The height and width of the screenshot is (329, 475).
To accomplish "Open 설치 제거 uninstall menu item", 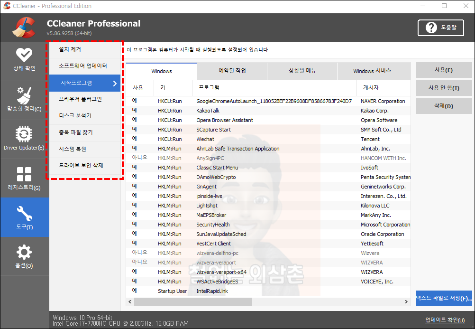I will [85, 49].
